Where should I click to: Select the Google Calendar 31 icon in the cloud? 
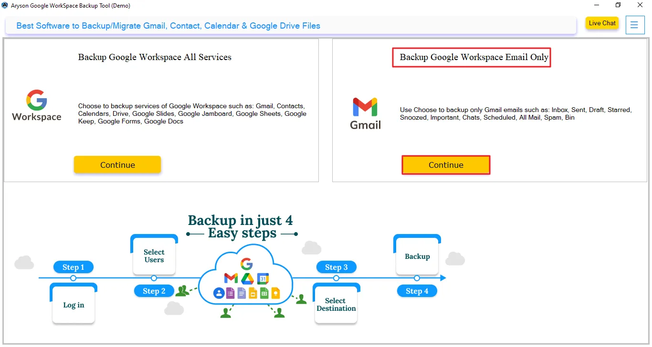263,278
